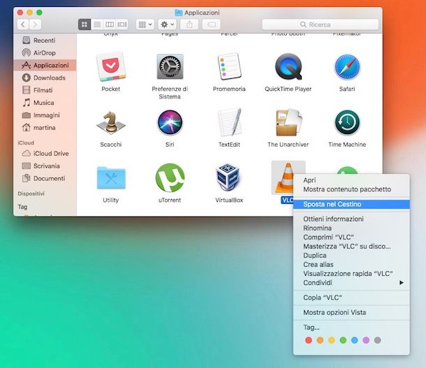Switch to column view mode
The height and width of the screenshot is (368, 426).
(x=110, y=24)
